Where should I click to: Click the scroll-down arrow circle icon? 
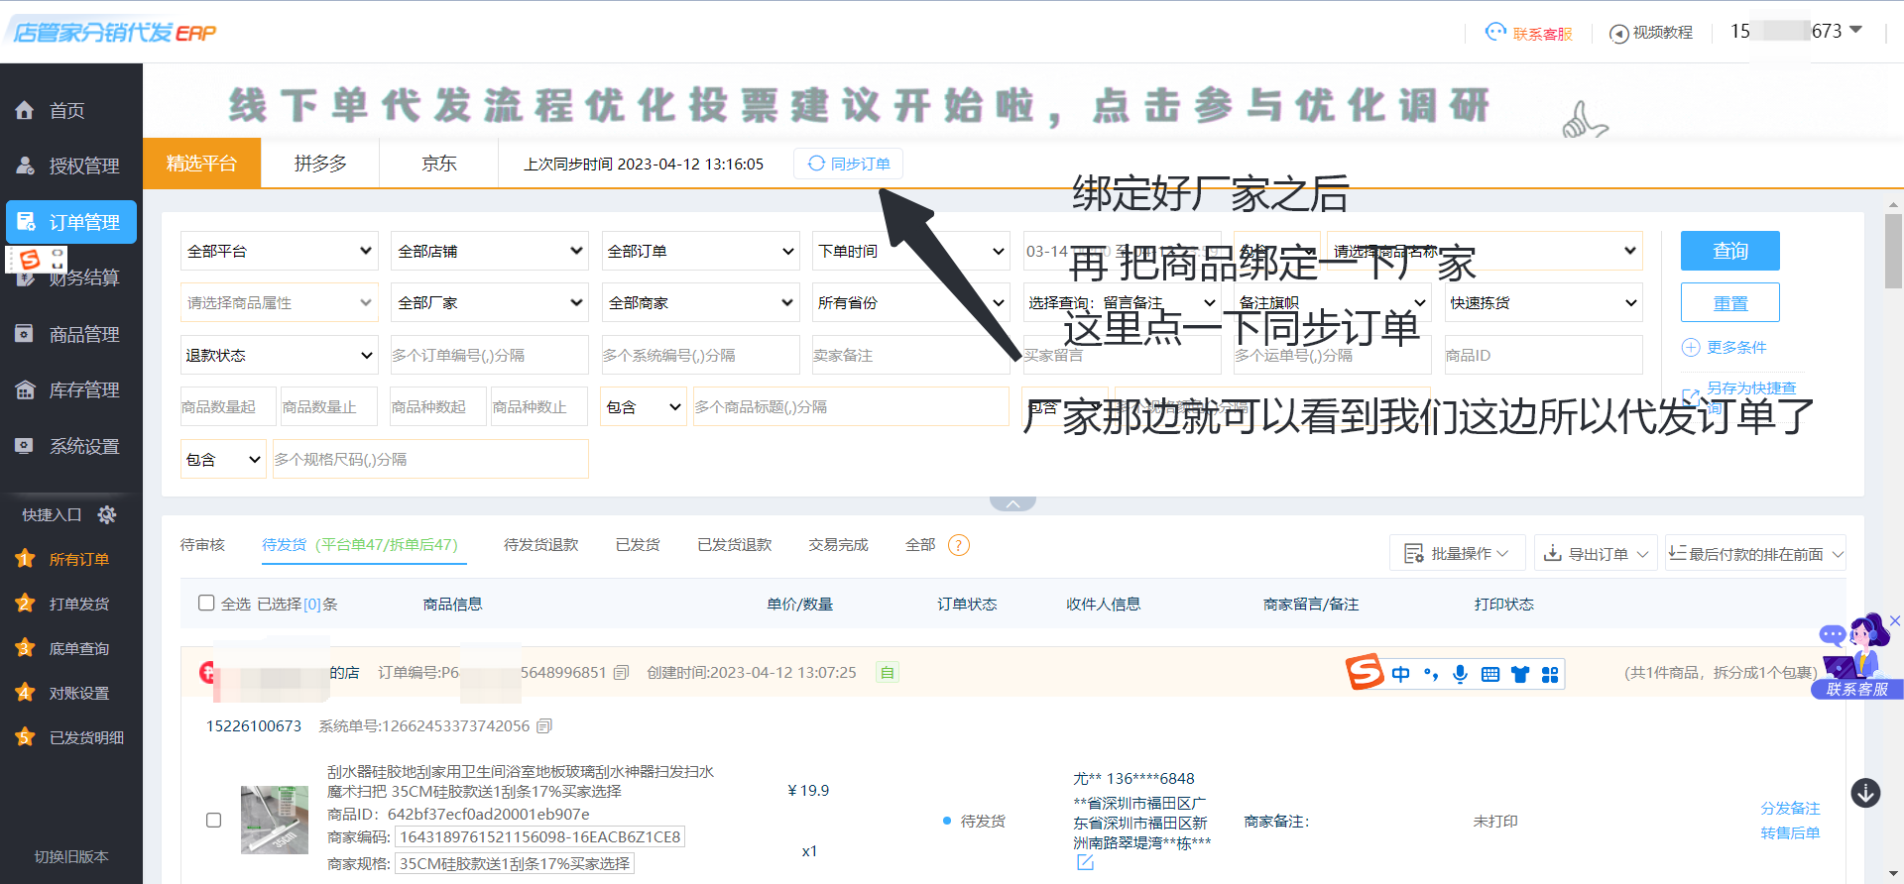point(1865,793)
